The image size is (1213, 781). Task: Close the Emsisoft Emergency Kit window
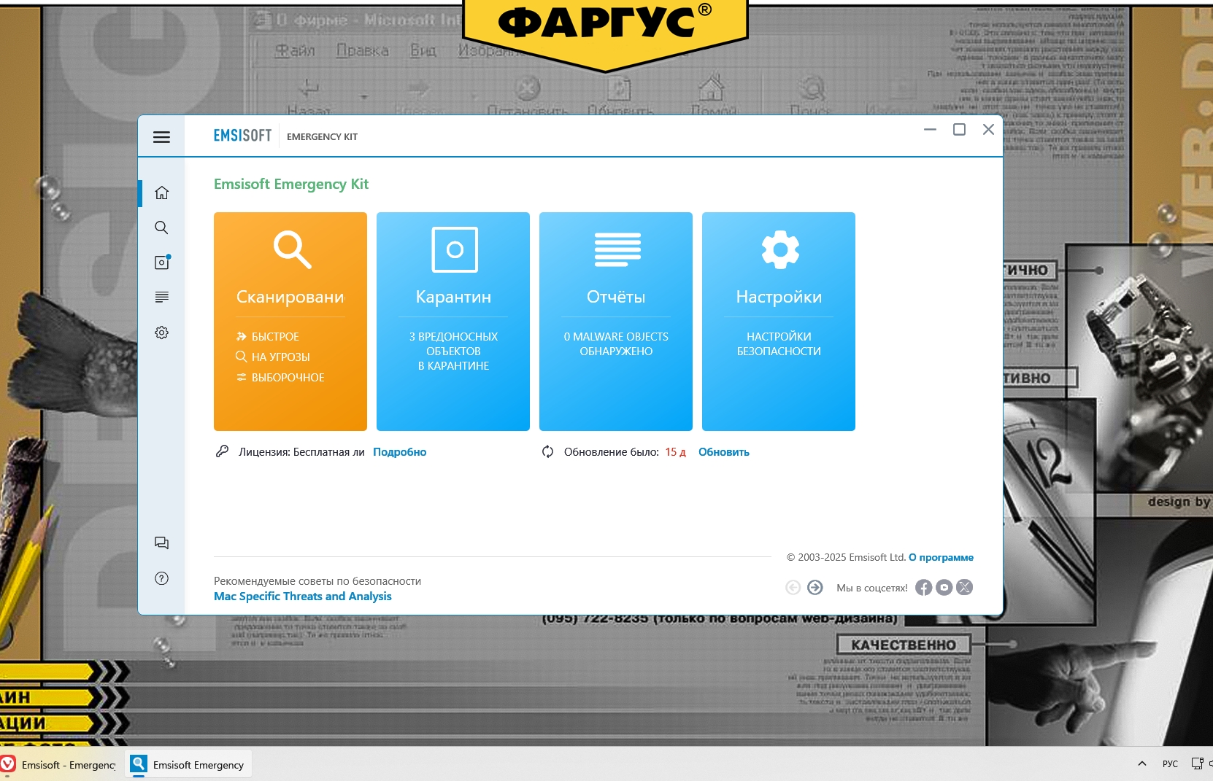point(988,129)
